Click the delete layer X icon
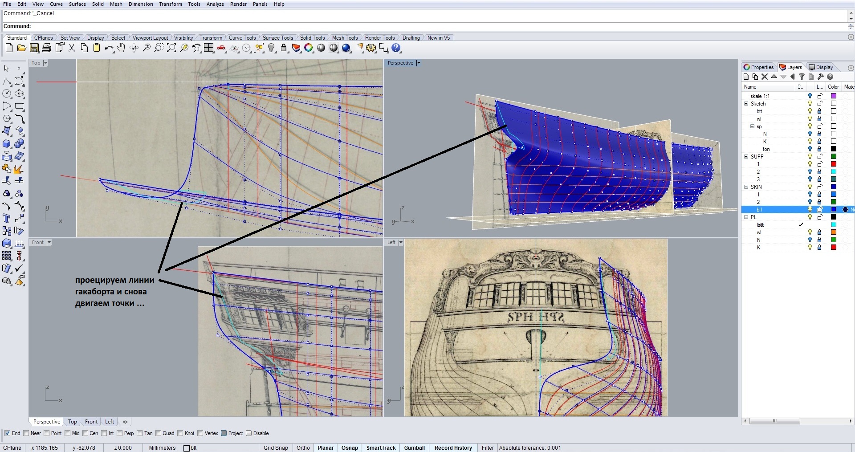855x452 pixels. tap(765, 77)
